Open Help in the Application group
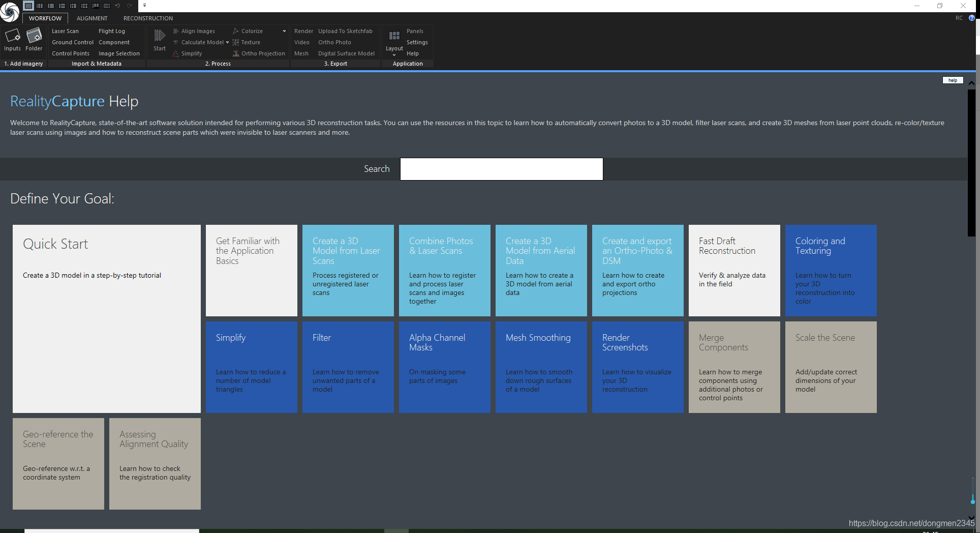Image resolution: width=980 pixels, height=533 pixels. (x=413, y=54)
